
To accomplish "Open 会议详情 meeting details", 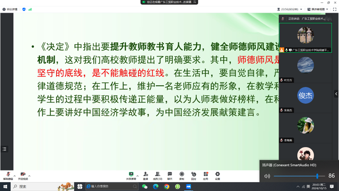I will (10, 9).
